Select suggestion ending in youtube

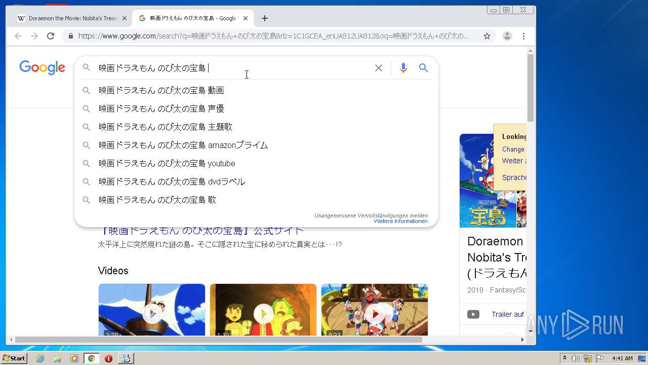[256, 163]
